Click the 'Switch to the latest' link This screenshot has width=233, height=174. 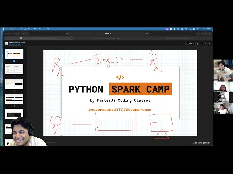coord(15,45)
